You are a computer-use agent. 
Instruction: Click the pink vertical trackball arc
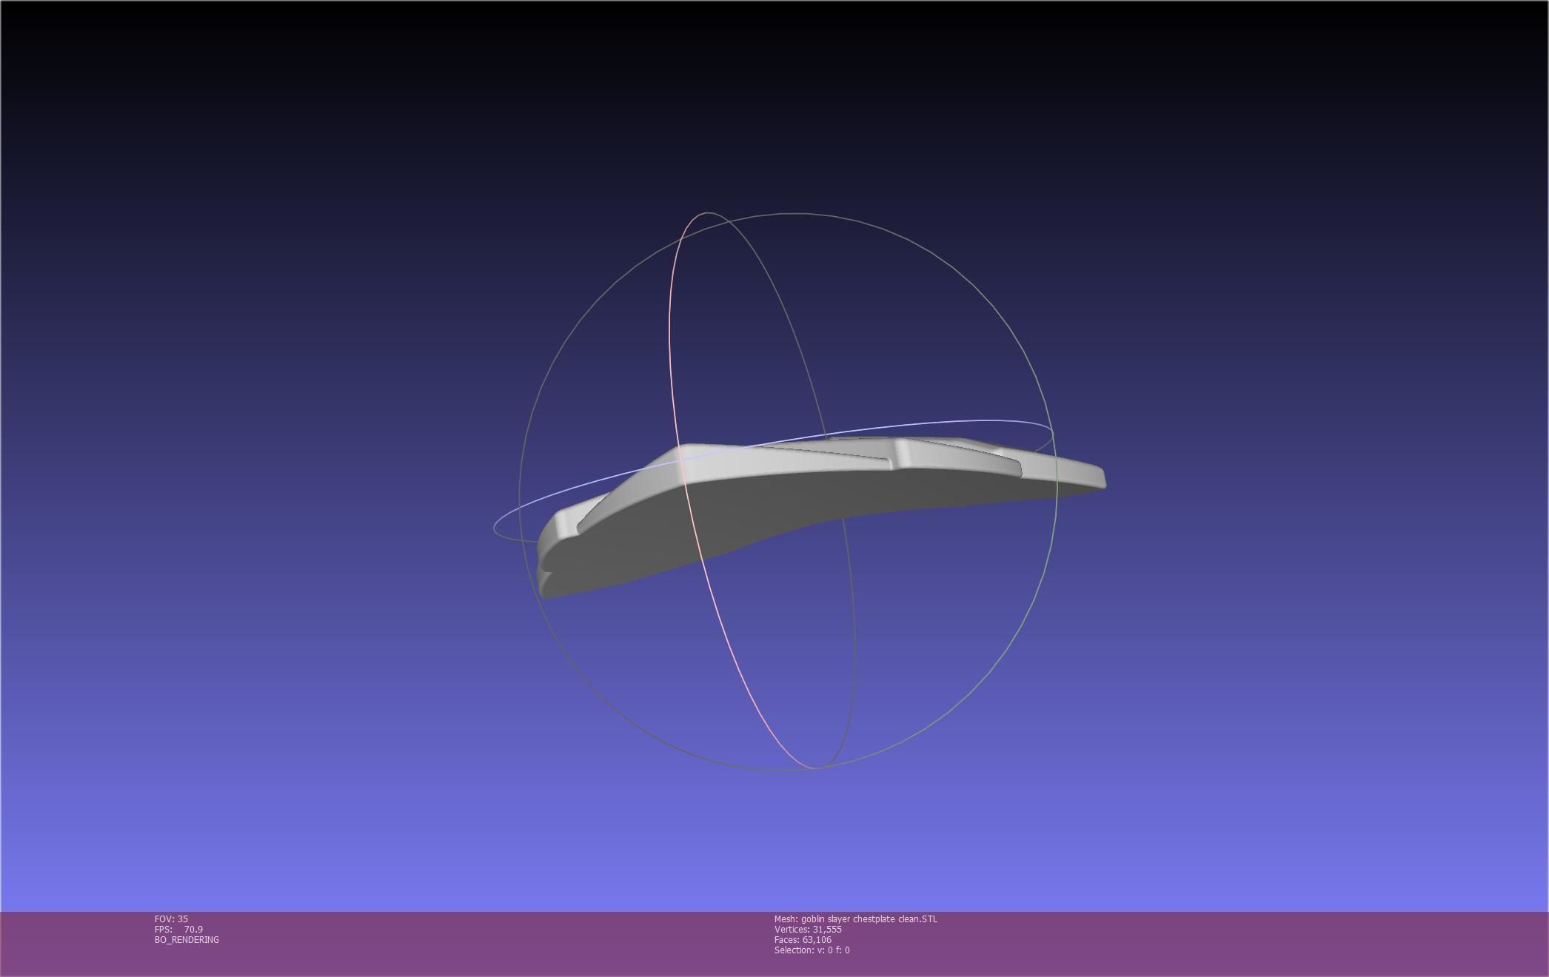(670, 355)
